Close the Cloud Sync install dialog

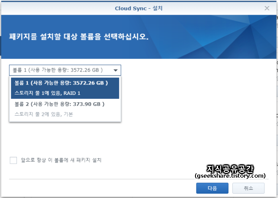267,8
